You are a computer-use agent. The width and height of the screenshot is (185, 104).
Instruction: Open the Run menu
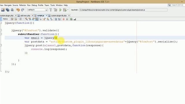tap(29, 5)
